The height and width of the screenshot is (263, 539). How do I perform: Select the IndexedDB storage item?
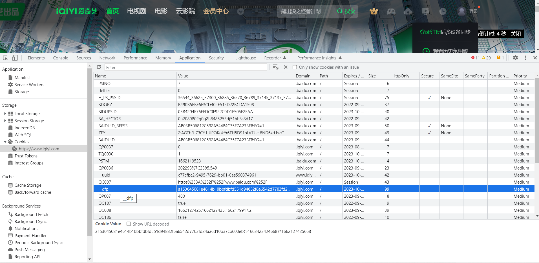click(25, 128)
